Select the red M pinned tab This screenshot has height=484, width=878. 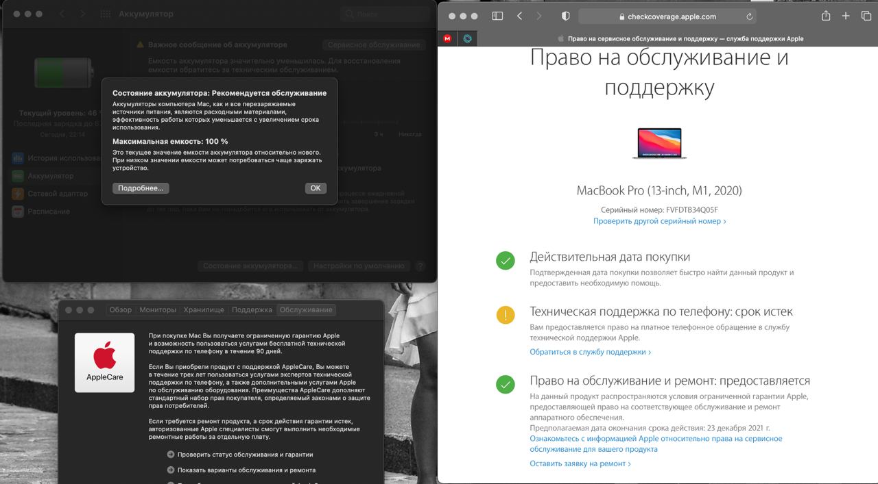click(447, 39)
